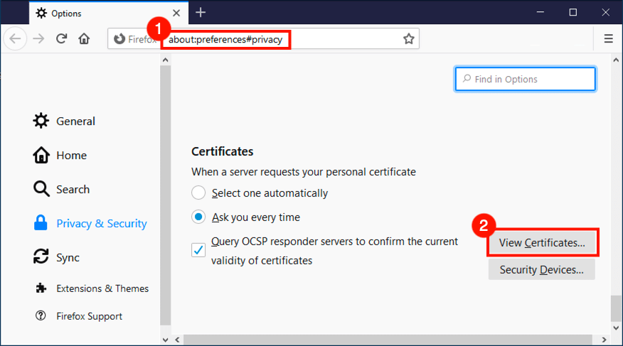This screenshot has width=623, height=346.
Task: Click the browser back arrow button
Action: point(16,39)
